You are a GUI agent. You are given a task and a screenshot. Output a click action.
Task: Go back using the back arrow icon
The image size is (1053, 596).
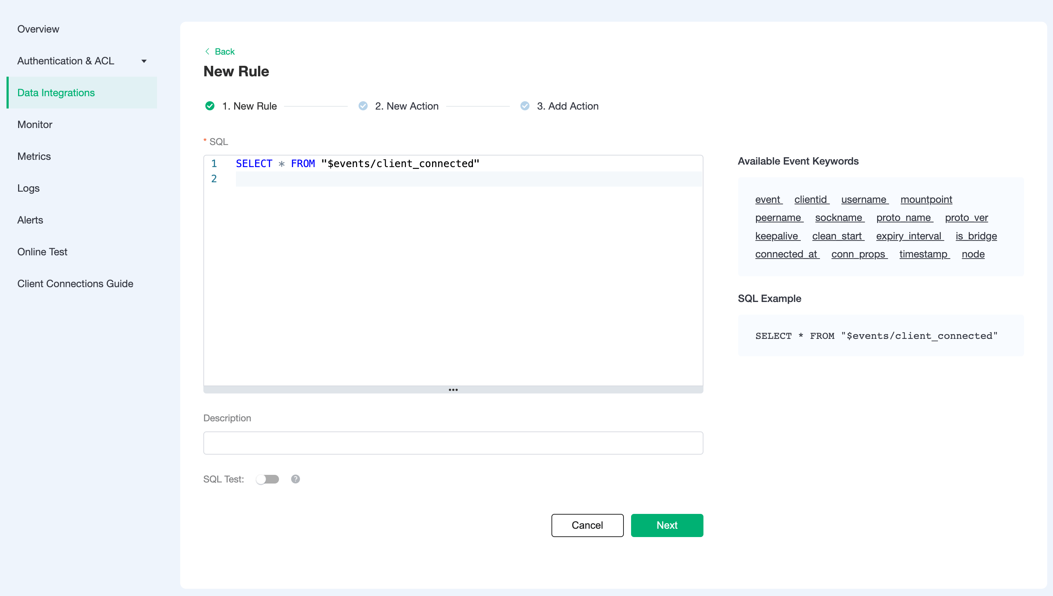click(208, 51)
